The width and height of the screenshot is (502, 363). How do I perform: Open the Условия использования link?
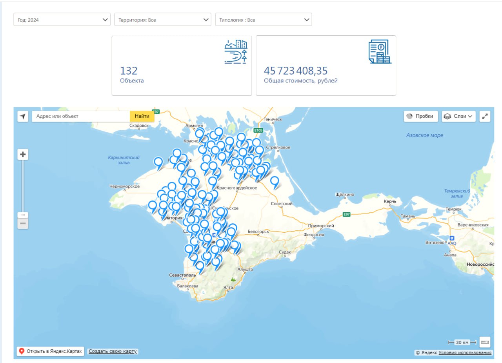click(x=465, y=353)
